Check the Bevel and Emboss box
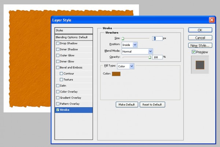Screen dimensions: 220x147 (x=58, y=67)
